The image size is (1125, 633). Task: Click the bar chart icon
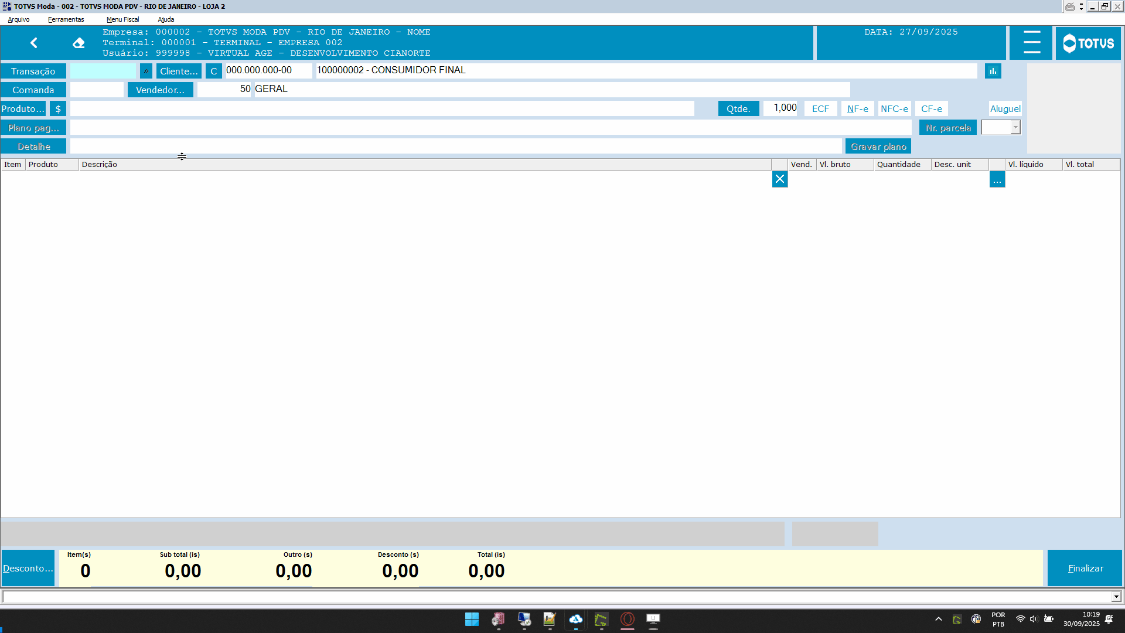(x=993, y=71)
